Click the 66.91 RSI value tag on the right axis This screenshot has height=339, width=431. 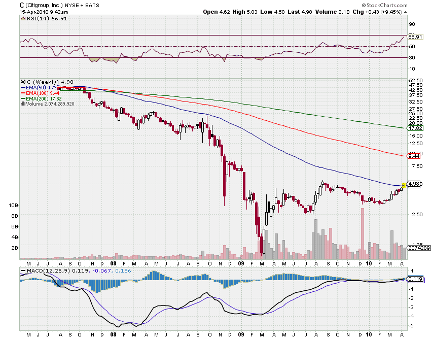tap(415, 37)
